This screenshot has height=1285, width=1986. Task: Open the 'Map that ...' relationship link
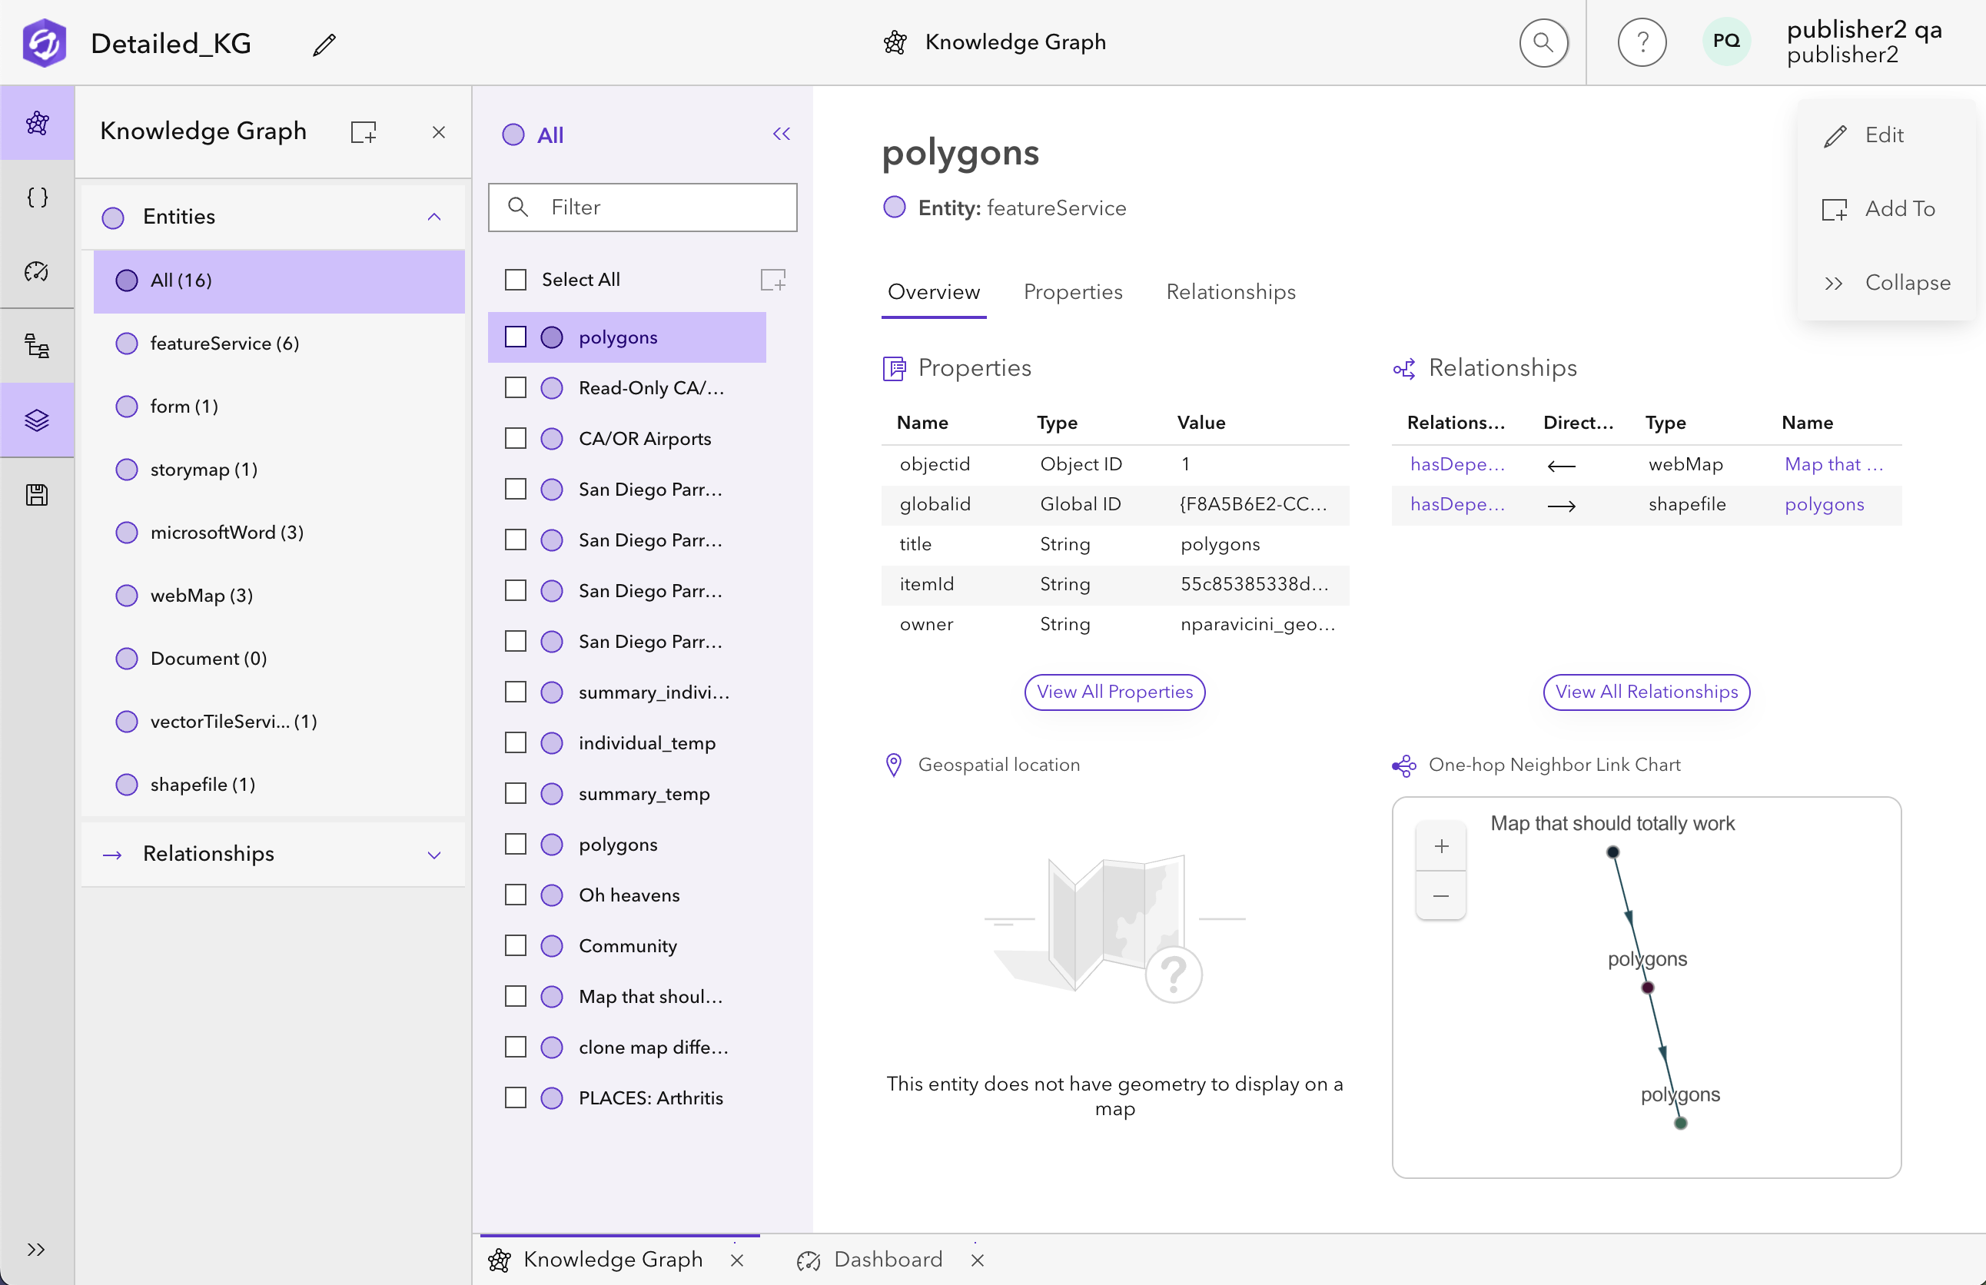(1832, 464)
